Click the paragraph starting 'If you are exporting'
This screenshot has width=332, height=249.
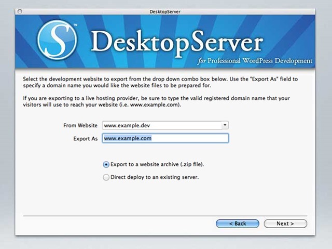point(156,101)
